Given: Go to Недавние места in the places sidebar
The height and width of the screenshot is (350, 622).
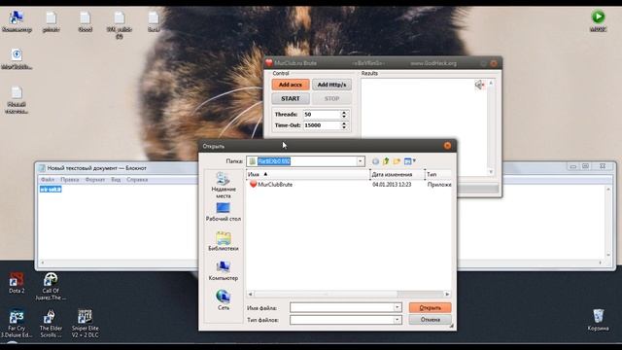Looking at the screenshot, I should [x=224, y=186].
